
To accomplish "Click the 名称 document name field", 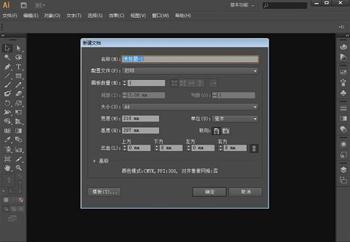I will [190, 59].
